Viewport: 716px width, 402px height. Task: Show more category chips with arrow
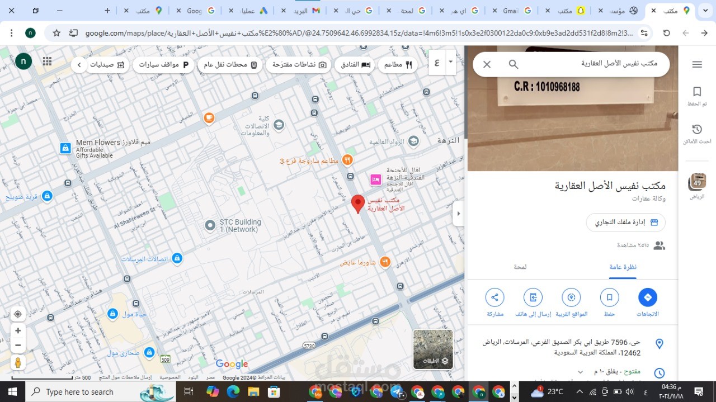point(79,65)
